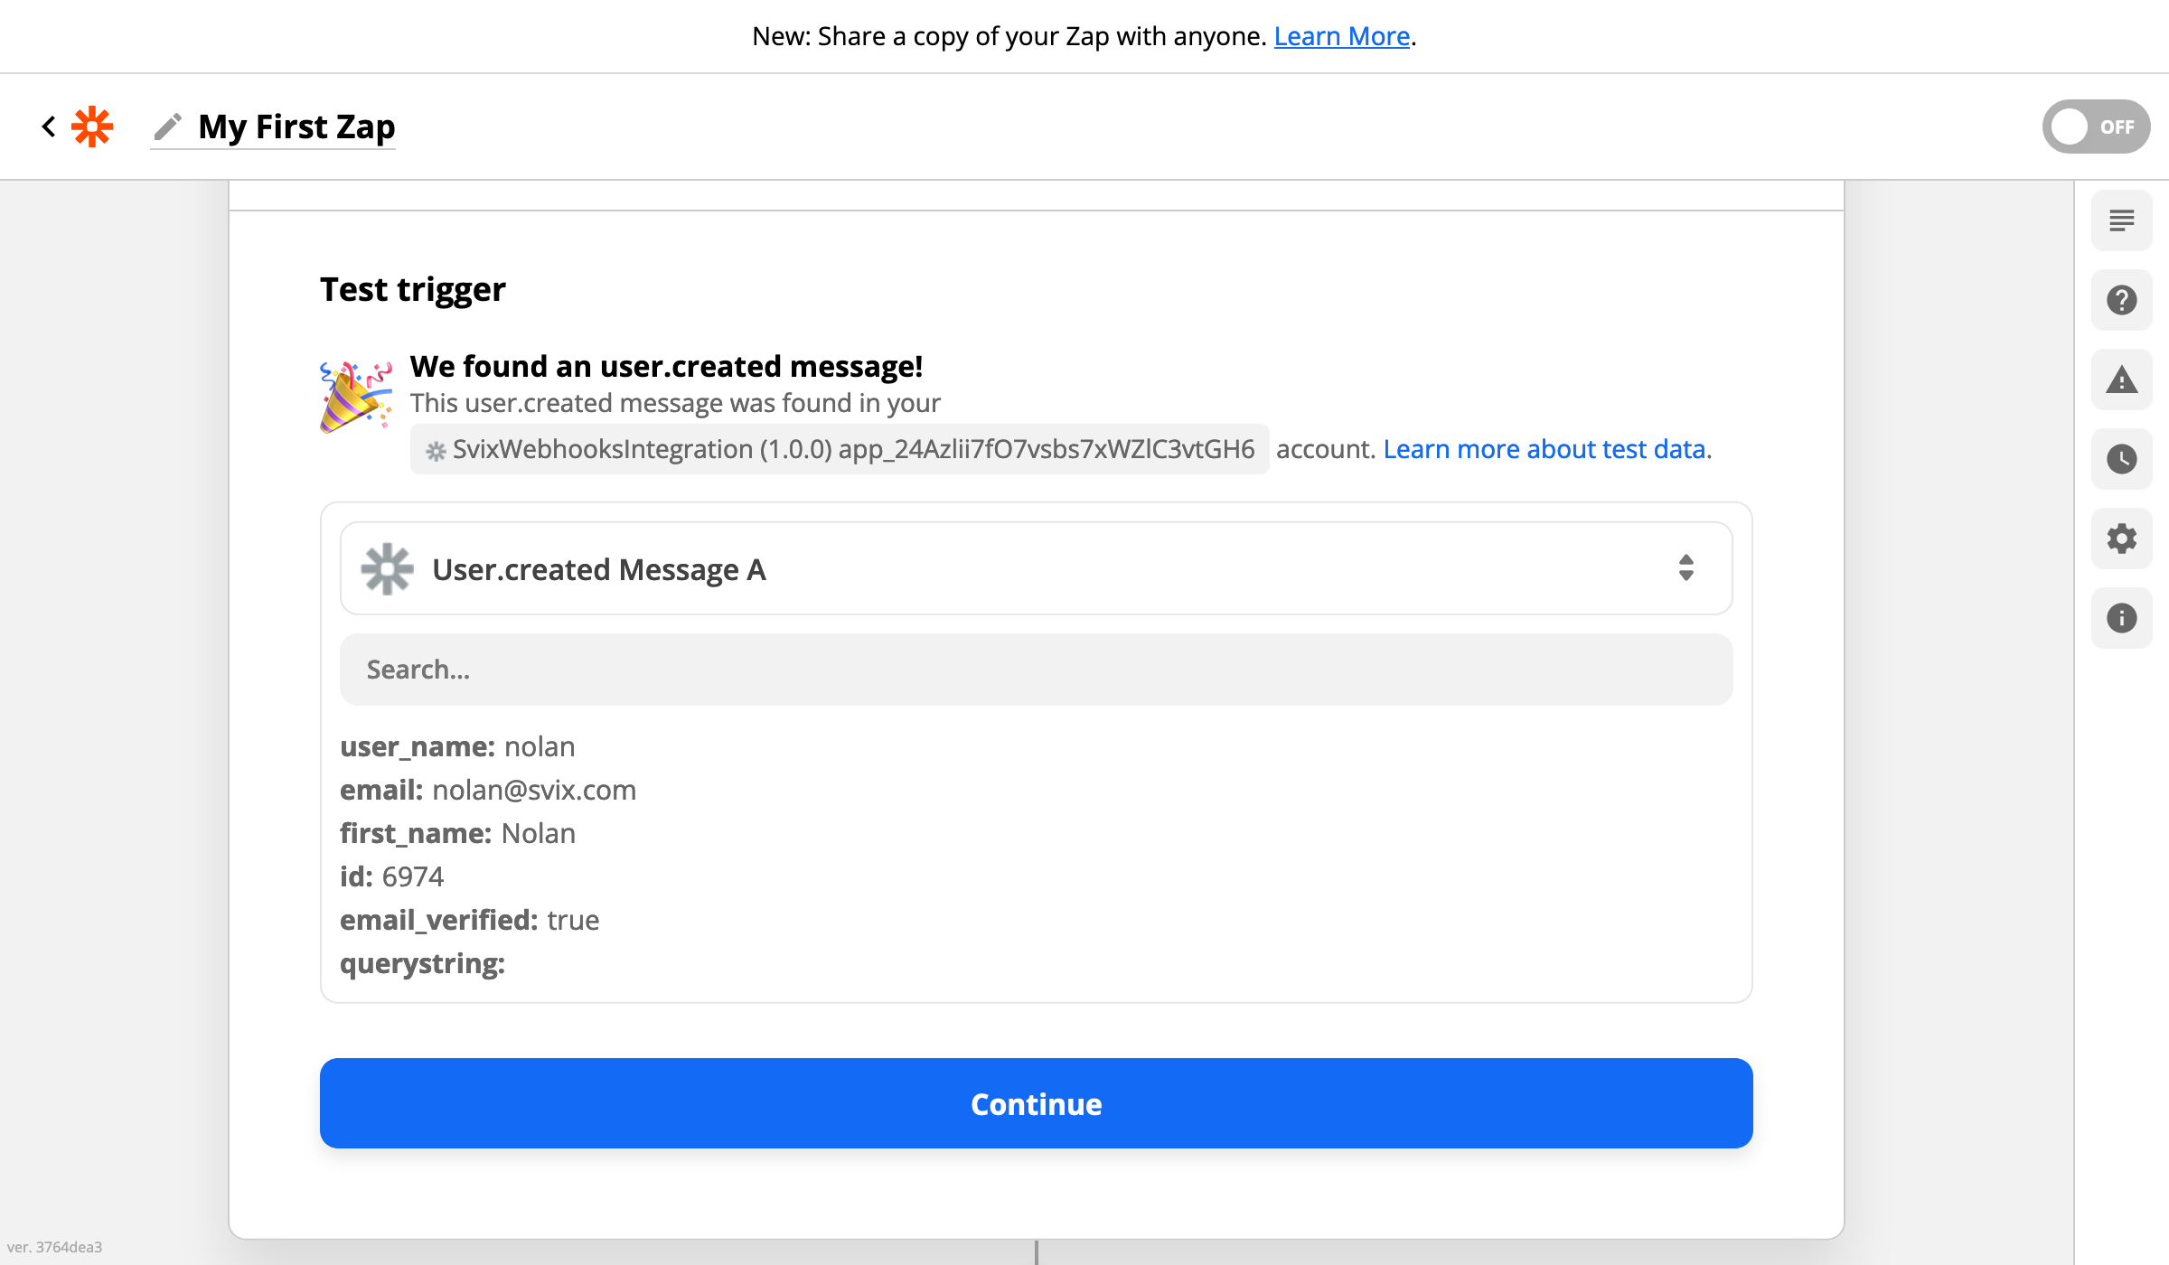
Task: Select the email nolan@svix.com field row
Action: (488, 790)
